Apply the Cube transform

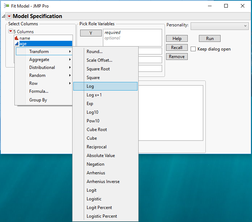click(x=105, y=138)
